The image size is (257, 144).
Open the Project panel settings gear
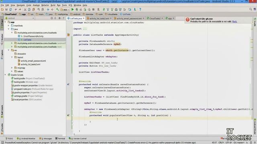coord(59,18)
